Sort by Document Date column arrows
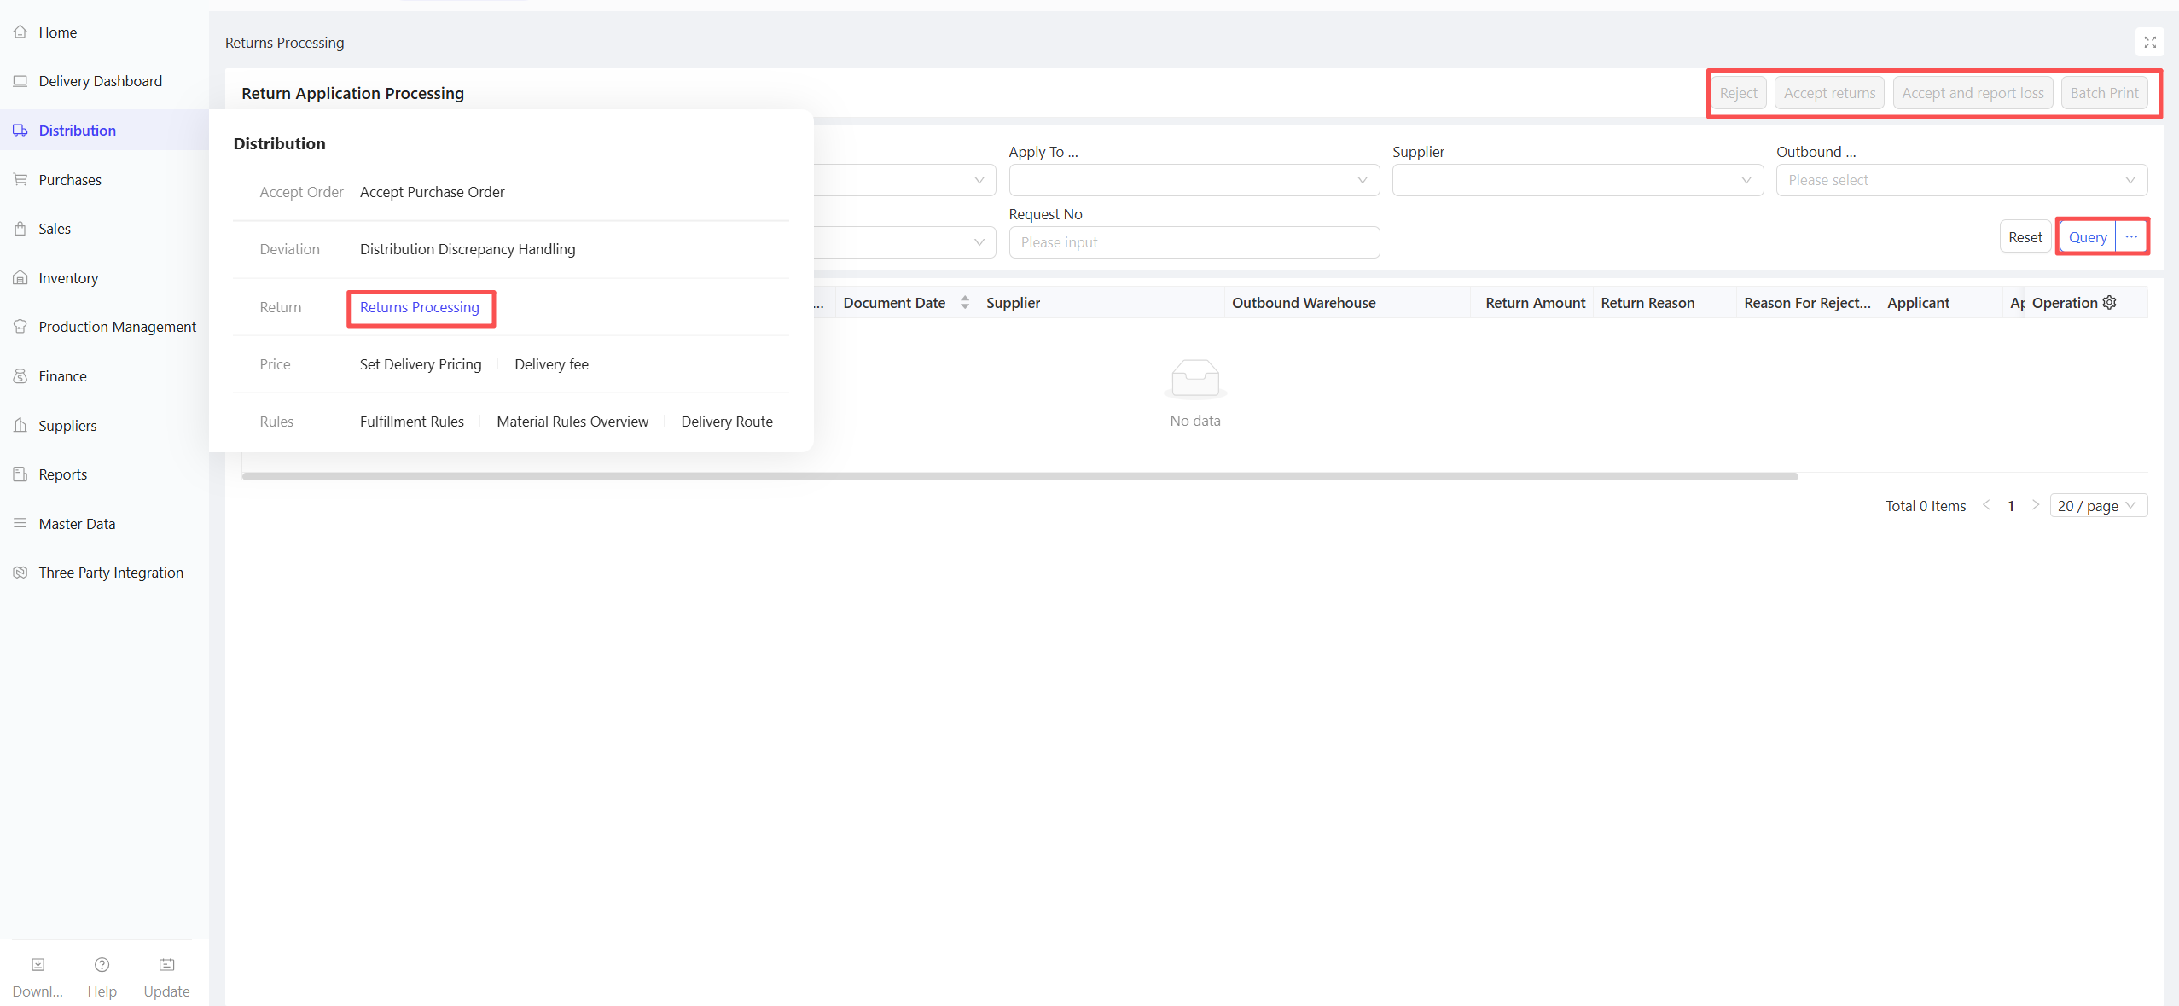 click(965, 303)
